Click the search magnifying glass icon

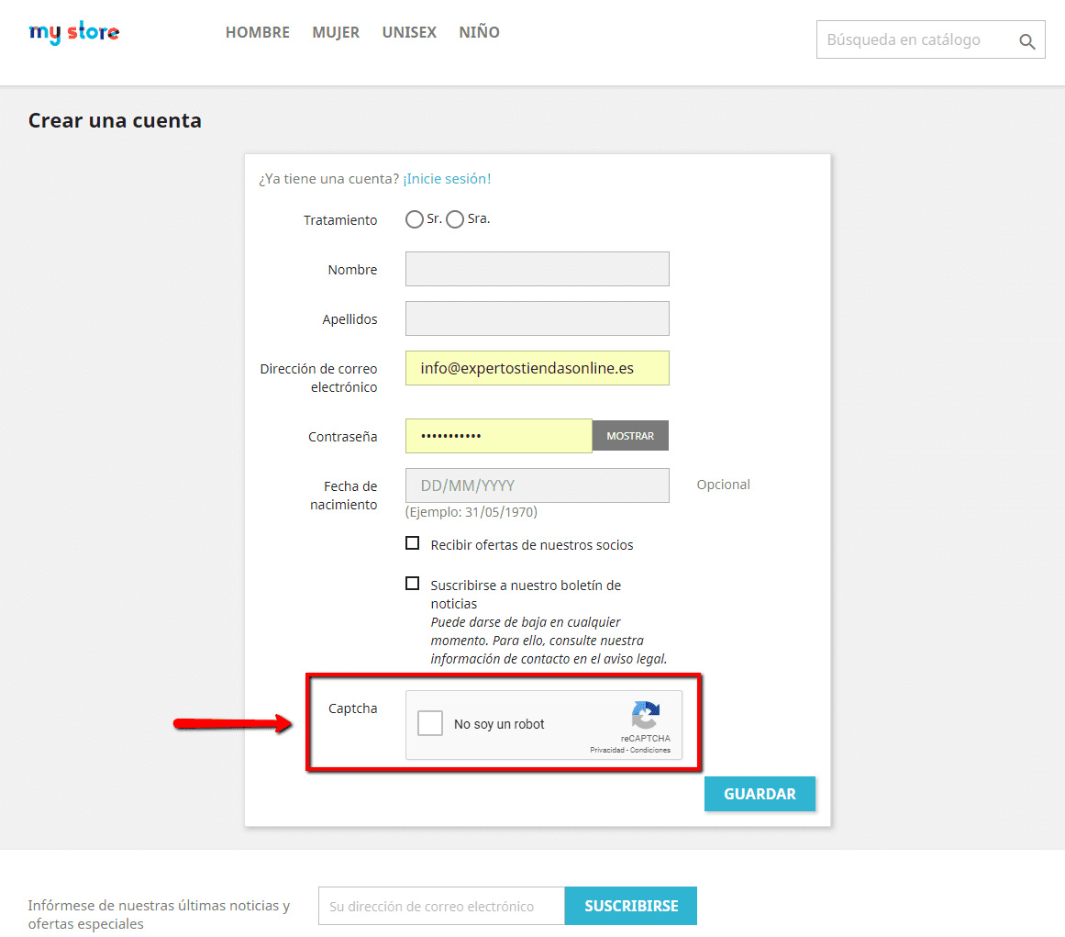[x=1026, y=39]
